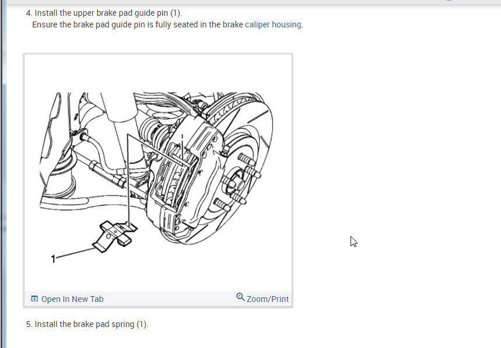Open the caliper housing link

[x=273, y=24]
